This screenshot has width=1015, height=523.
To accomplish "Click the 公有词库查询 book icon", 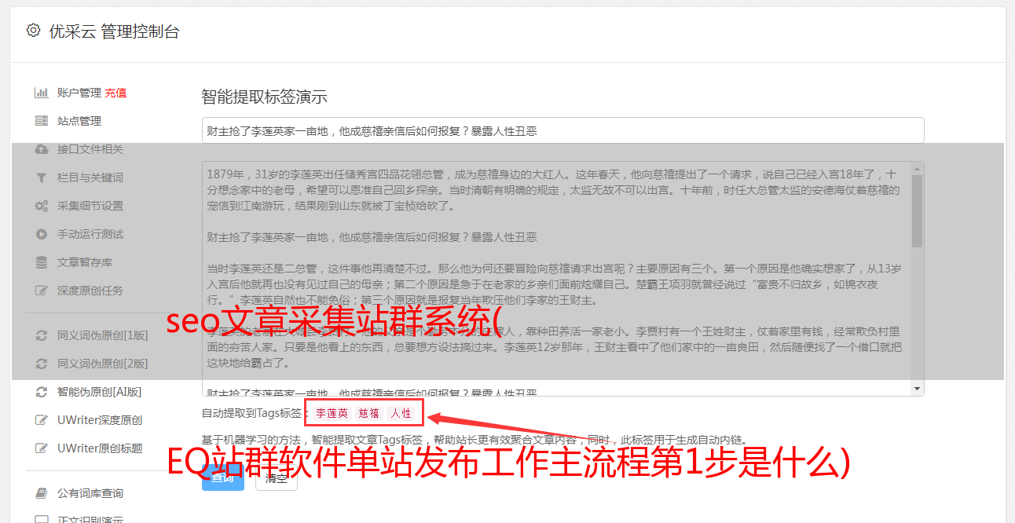I will (42, 493).
